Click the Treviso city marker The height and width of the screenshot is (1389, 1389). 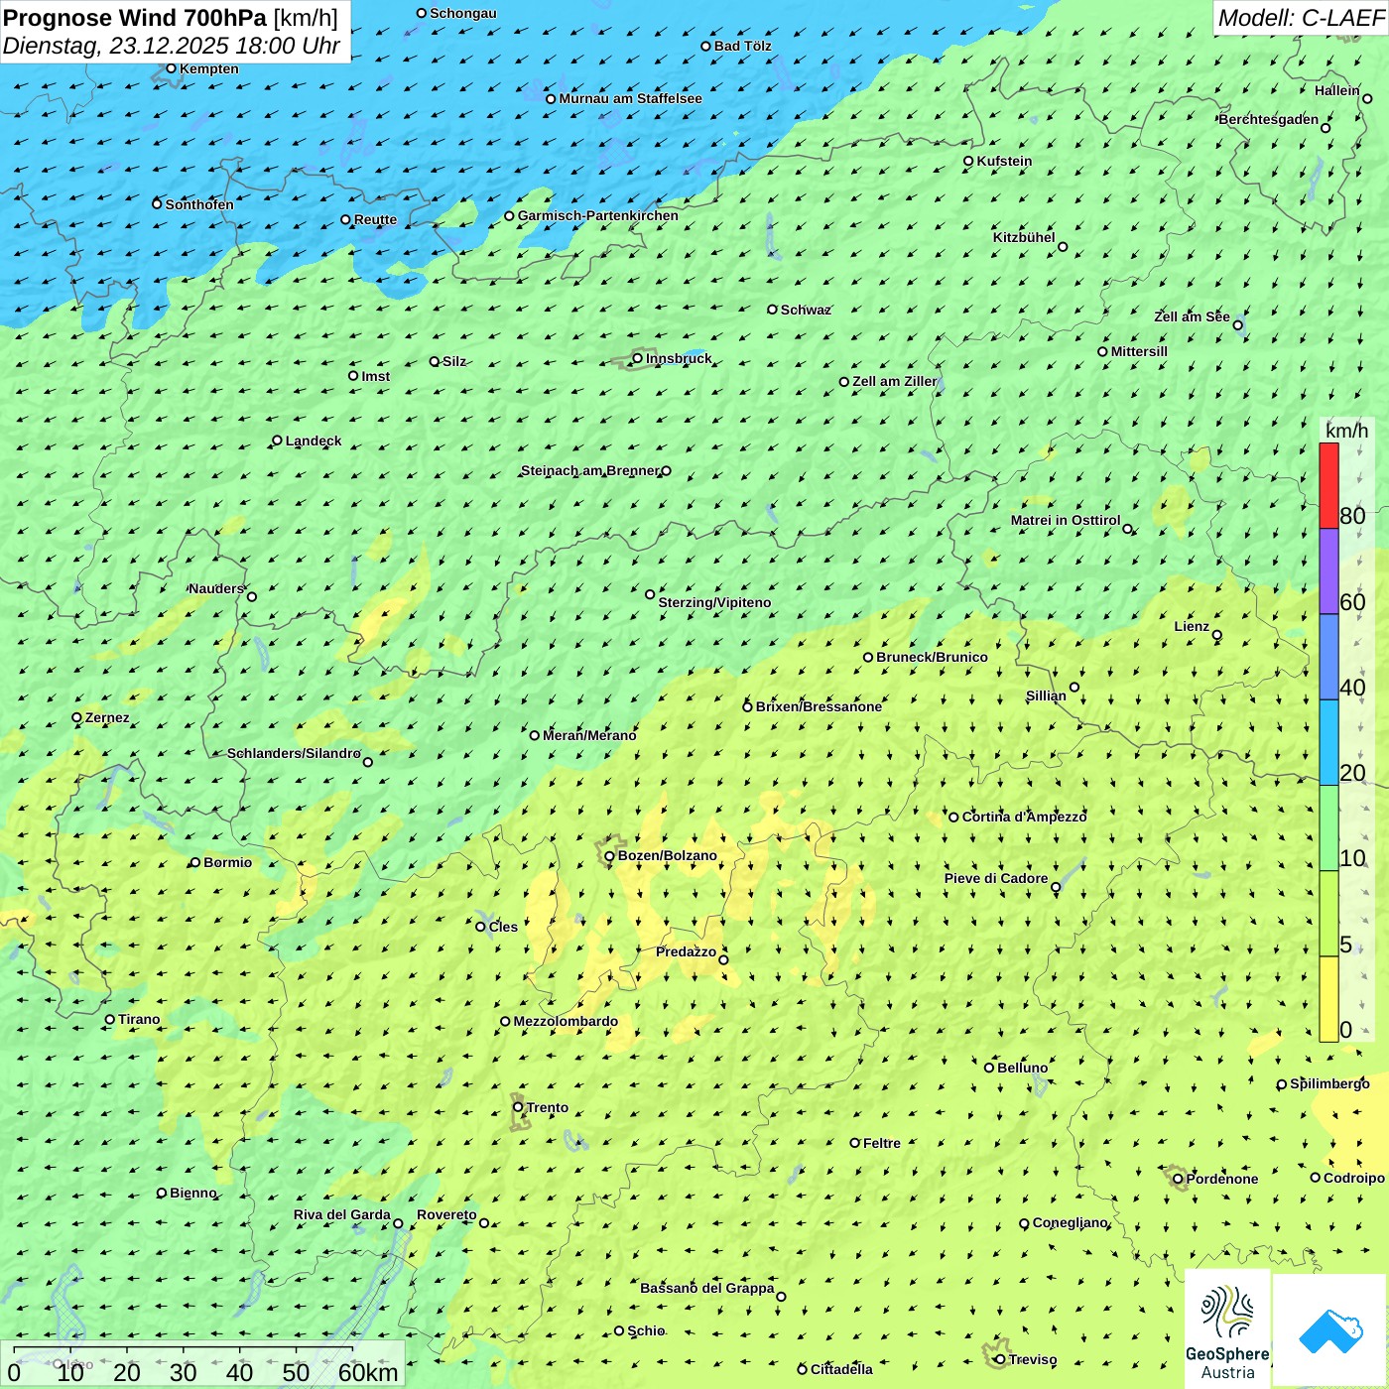(x=1000, y=1359)
